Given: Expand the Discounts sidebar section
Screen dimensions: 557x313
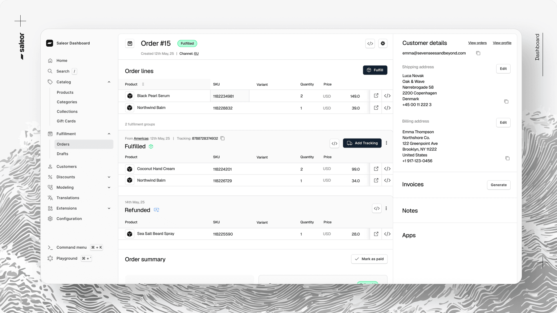Looking at the screenshot, I should 109,177.
